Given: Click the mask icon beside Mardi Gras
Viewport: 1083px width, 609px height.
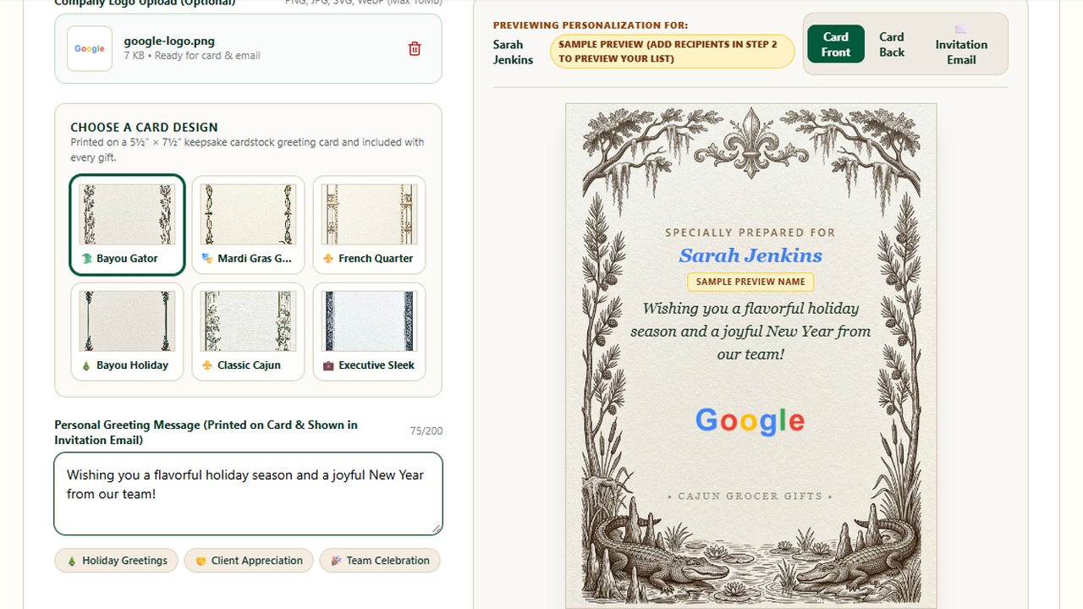Looking at the screenshot, I should pos(207,259).
